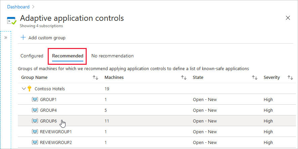Screen dimensions: 298x149
Task: Click the Contoso Hotels subscription key icon
Action: pyautogui.click(x=30, y=89)
